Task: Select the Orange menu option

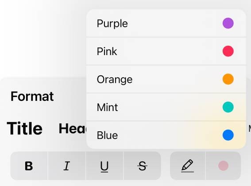Action: [166, 79]
